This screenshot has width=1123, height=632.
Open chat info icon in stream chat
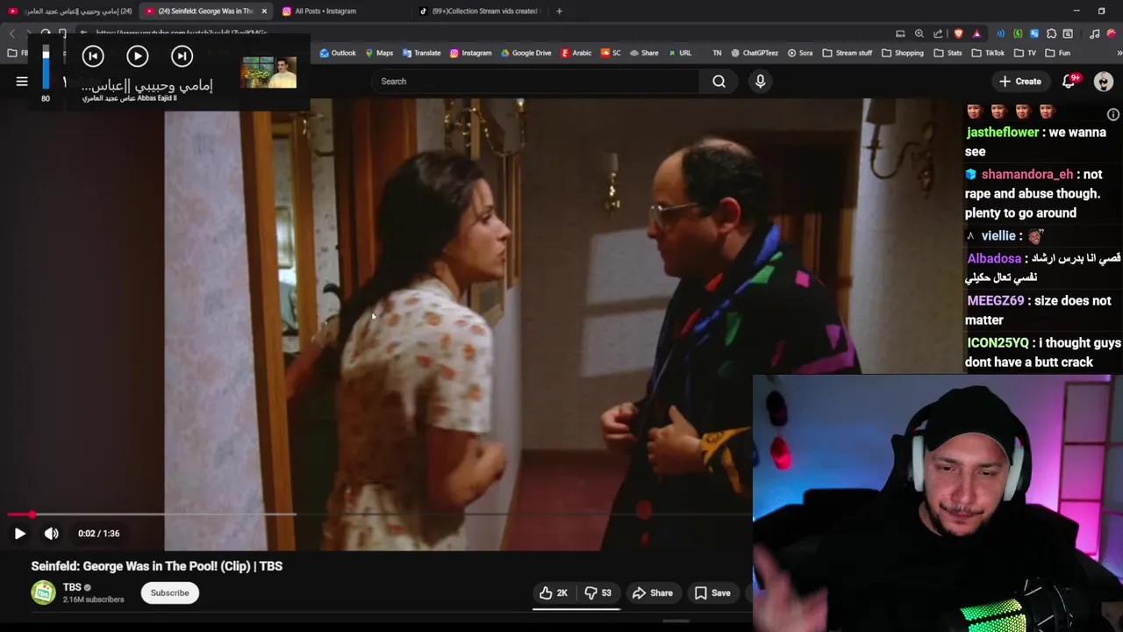[1113, 114]
